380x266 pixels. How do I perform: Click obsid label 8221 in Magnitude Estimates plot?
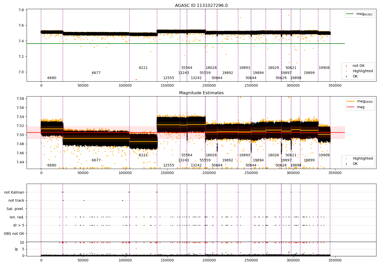143,155
